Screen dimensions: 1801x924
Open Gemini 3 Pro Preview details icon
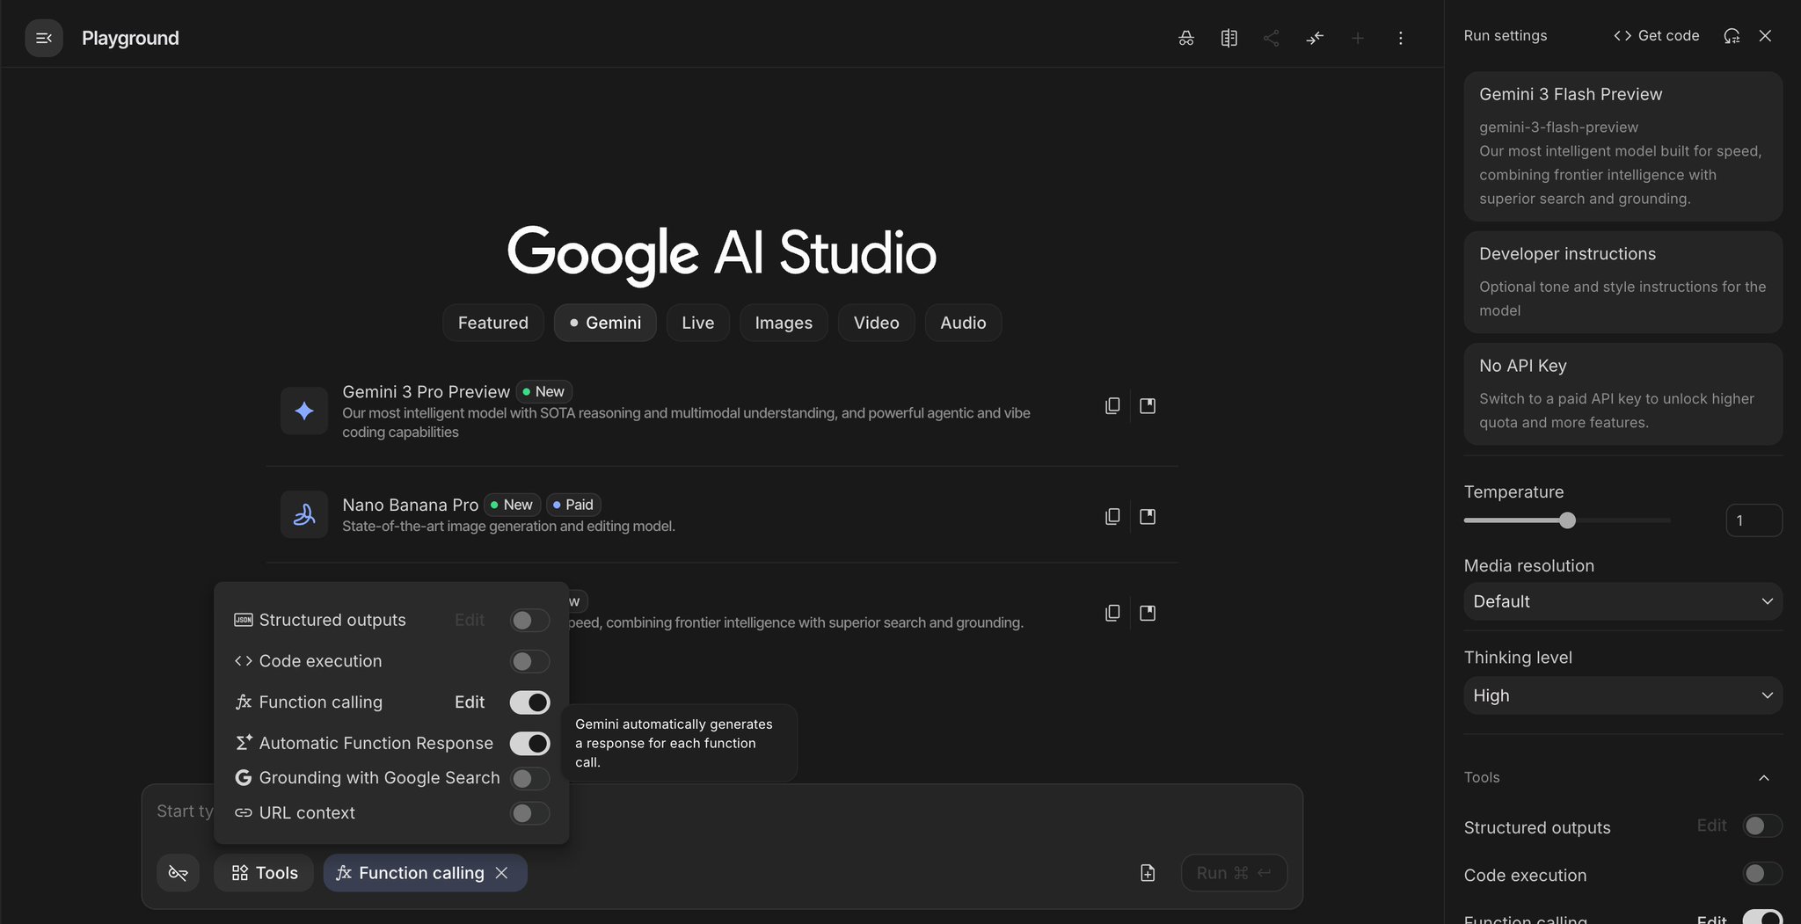pyautogui.click(x=1148, y=405)
